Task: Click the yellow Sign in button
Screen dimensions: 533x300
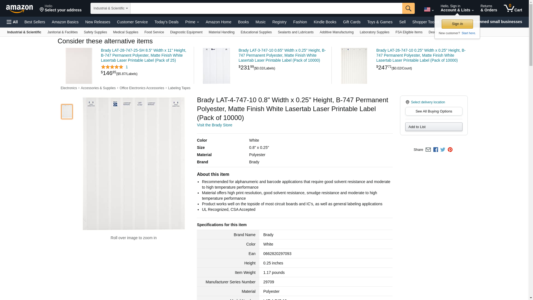Action: coord(457,24)
